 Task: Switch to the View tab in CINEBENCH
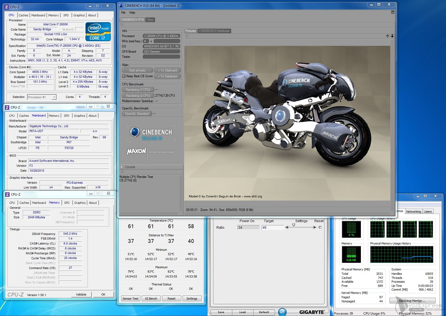150,20
